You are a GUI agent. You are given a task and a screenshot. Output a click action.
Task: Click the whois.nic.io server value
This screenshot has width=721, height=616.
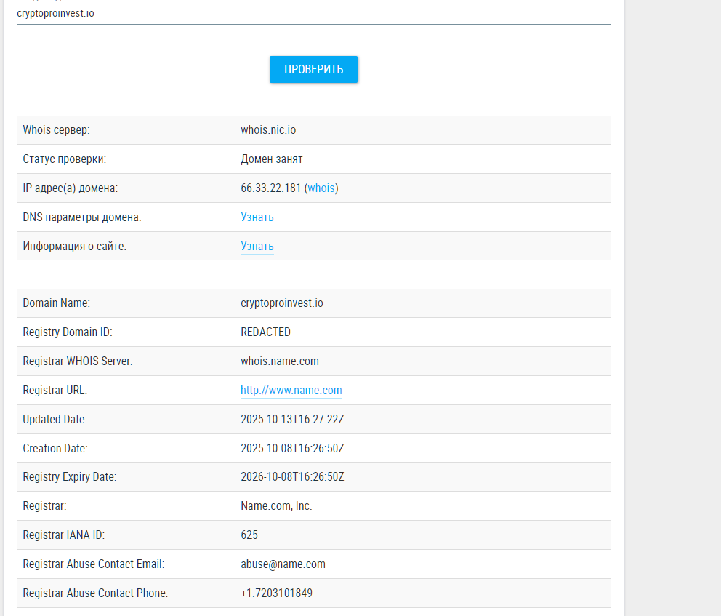coord(268,130)
